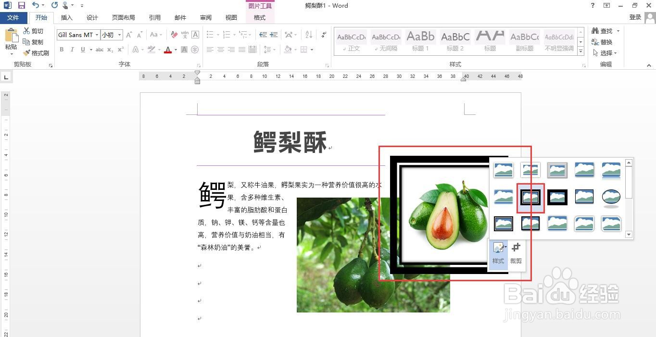Apply the 标题 1 heading style
Image resolution: width=656 pixels, height=337 pixels.
point(420,41)
